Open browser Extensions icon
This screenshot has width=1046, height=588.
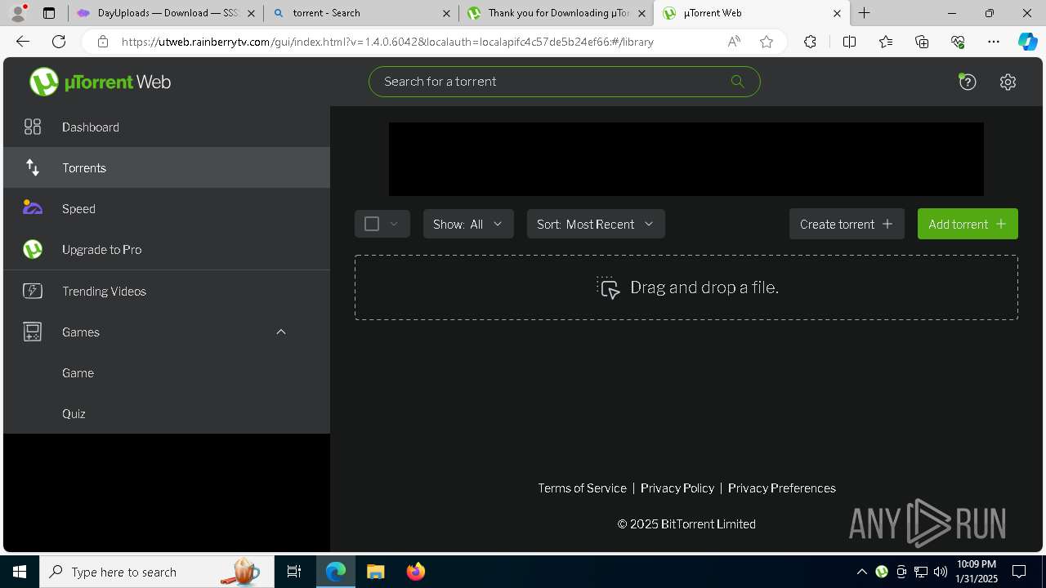click(x=810, y=42)
